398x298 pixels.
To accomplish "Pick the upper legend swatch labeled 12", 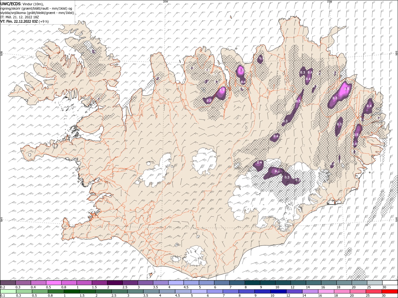I will click(x=298, y=283).
